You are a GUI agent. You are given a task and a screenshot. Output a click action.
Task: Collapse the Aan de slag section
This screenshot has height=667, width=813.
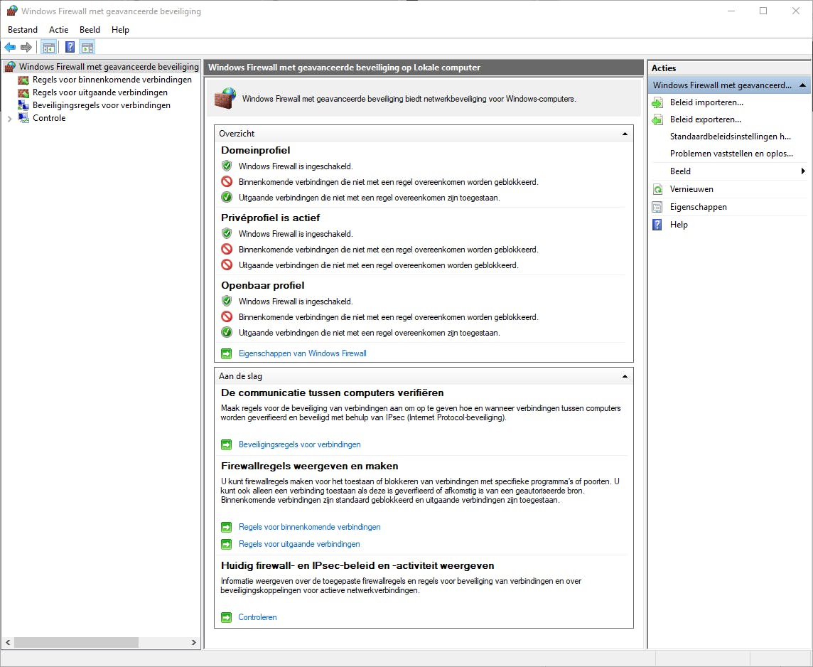625,377
